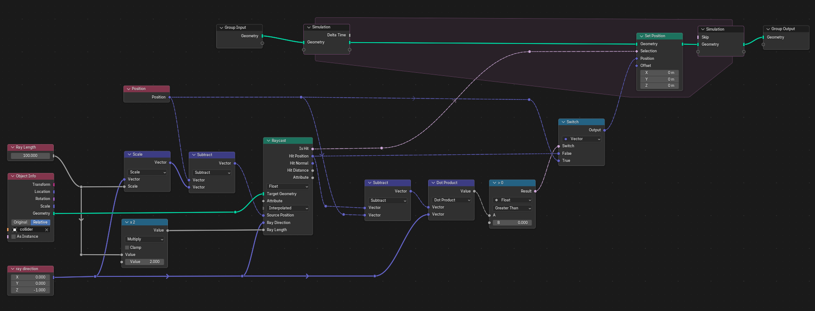Screen dimensions: 815x311
Task: Click the False input label in Switch
Action: pos(567,154)
